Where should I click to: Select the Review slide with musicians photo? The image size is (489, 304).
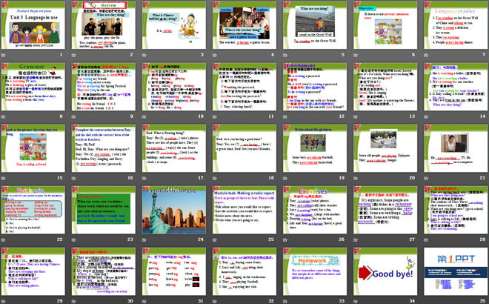[x=104, y=25]
